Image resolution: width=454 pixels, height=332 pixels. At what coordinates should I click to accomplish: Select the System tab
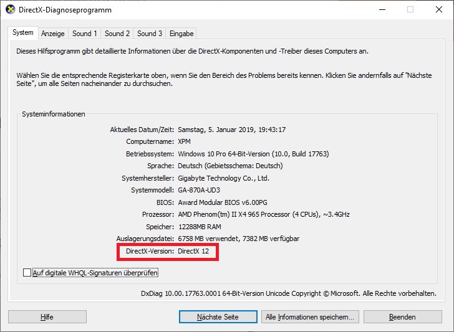[23, 32]
